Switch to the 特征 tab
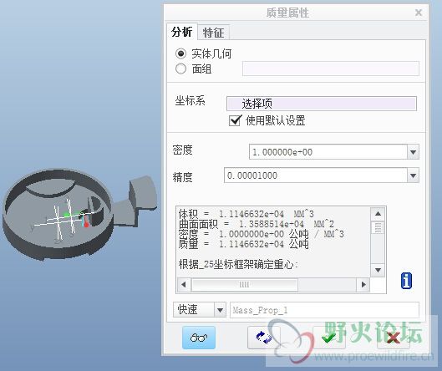This screenshot has width=442, height=371. 213,33
